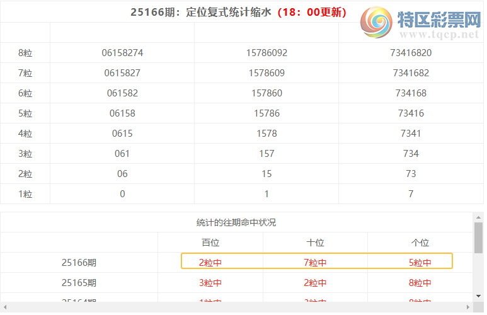Click the vertical scrollbar up arrow
487x315 pixels.
(479, 217)
